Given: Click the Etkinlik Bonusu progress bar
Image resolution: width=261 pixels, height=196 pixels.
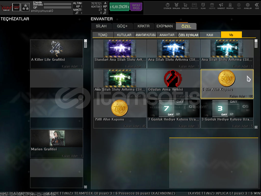Looking at the screenshot, I should pyautogui.click(x=57, y=4).
